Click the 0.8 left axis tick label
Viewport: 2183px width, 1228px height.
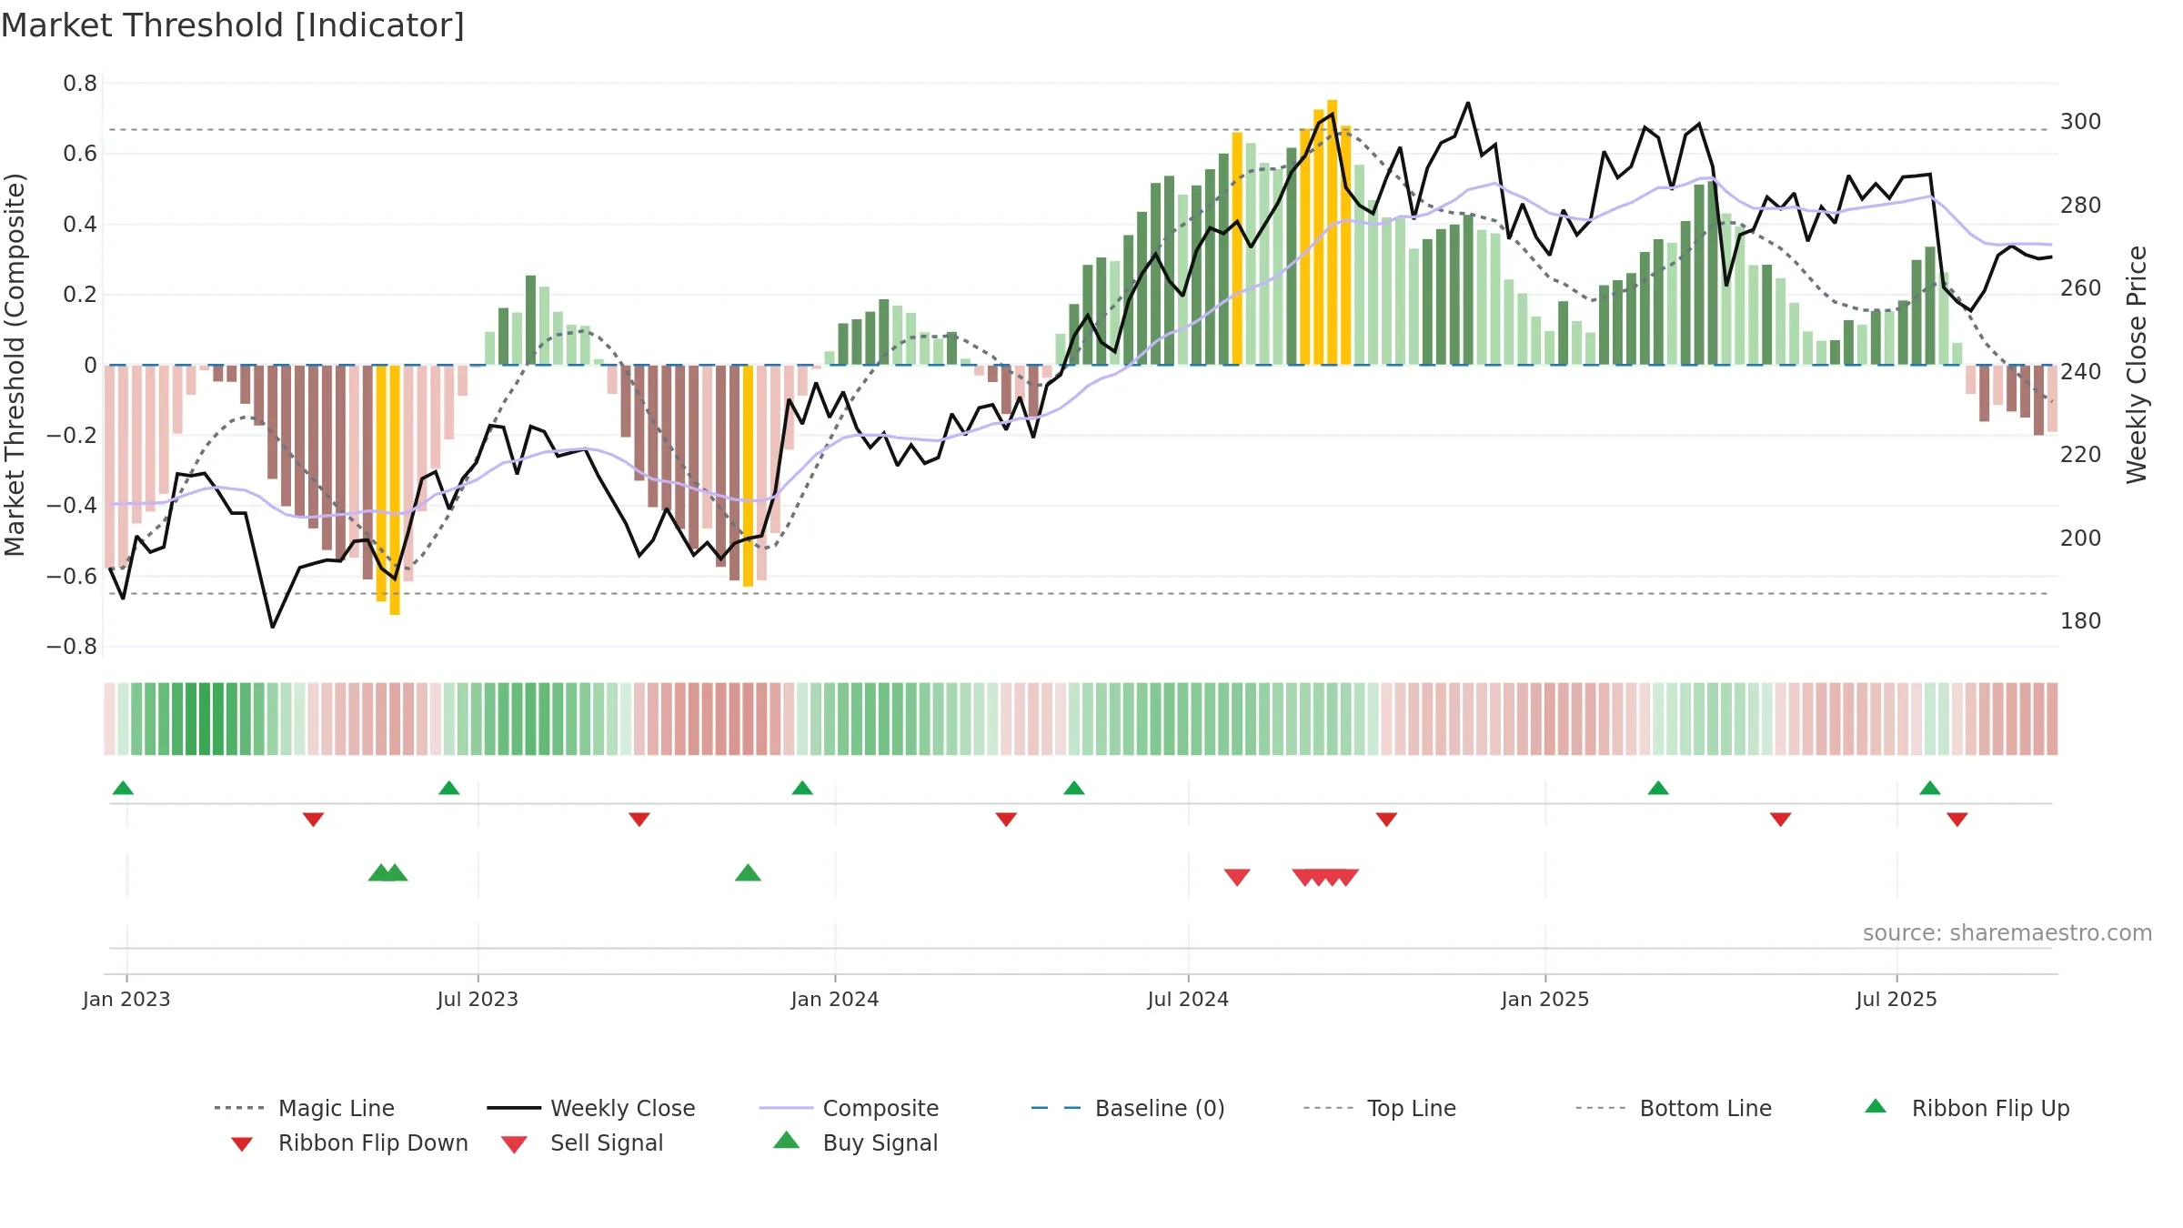(x=80, y=84)
